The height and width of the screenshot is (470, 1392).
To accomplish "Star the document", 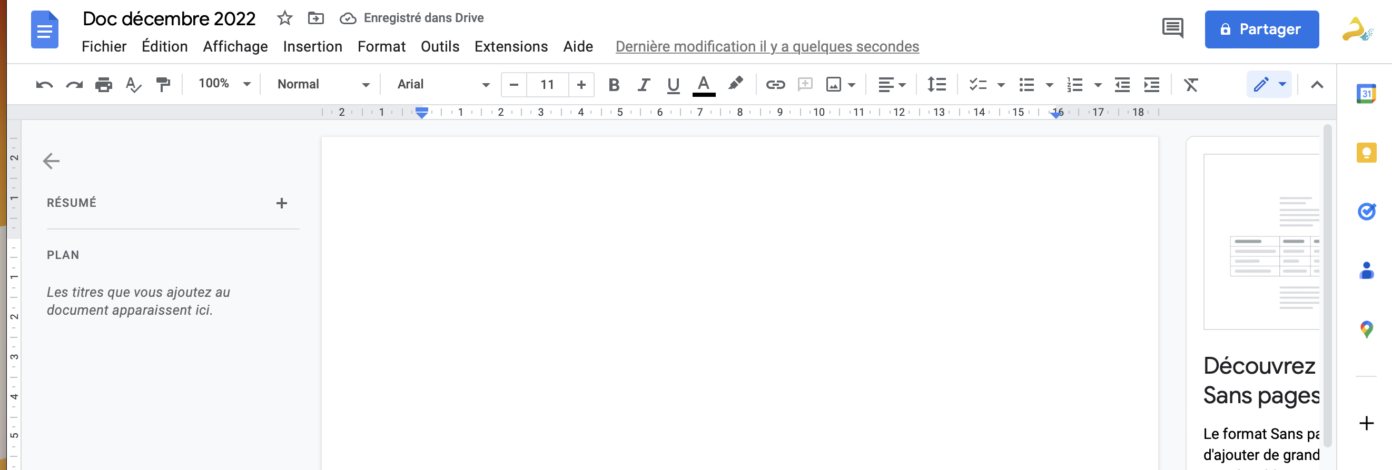I will (x=284, y=18).
